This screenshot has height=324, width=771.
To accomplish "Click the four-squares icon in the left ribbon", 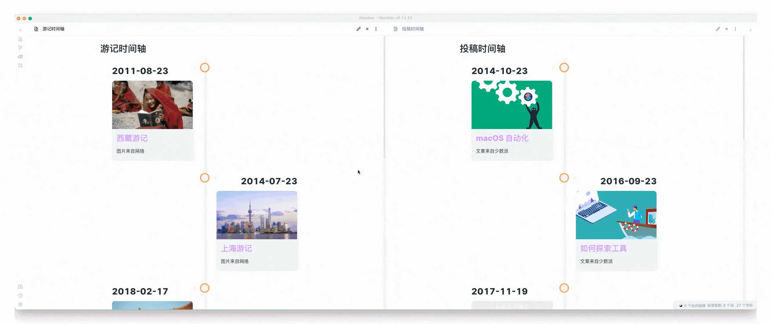I will [20, 65].
